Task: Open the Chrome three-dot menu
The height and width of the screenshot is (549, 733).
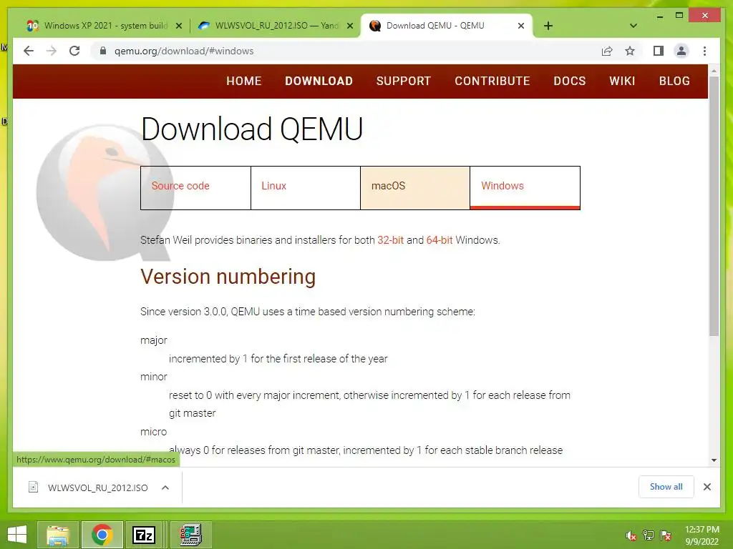Action: (x=704, y=51)
